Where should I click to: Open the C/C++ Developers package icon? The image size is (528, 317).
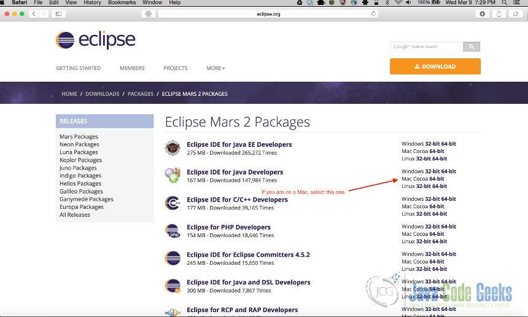(173, 203)
